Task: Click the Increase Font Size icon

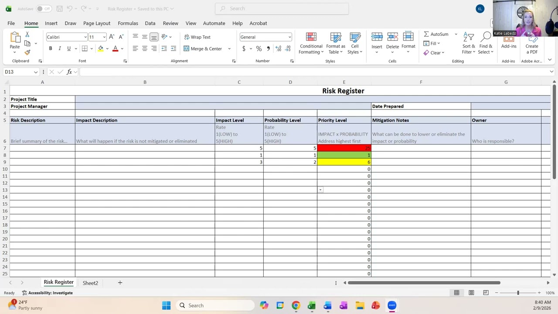Action: point(112,37)
